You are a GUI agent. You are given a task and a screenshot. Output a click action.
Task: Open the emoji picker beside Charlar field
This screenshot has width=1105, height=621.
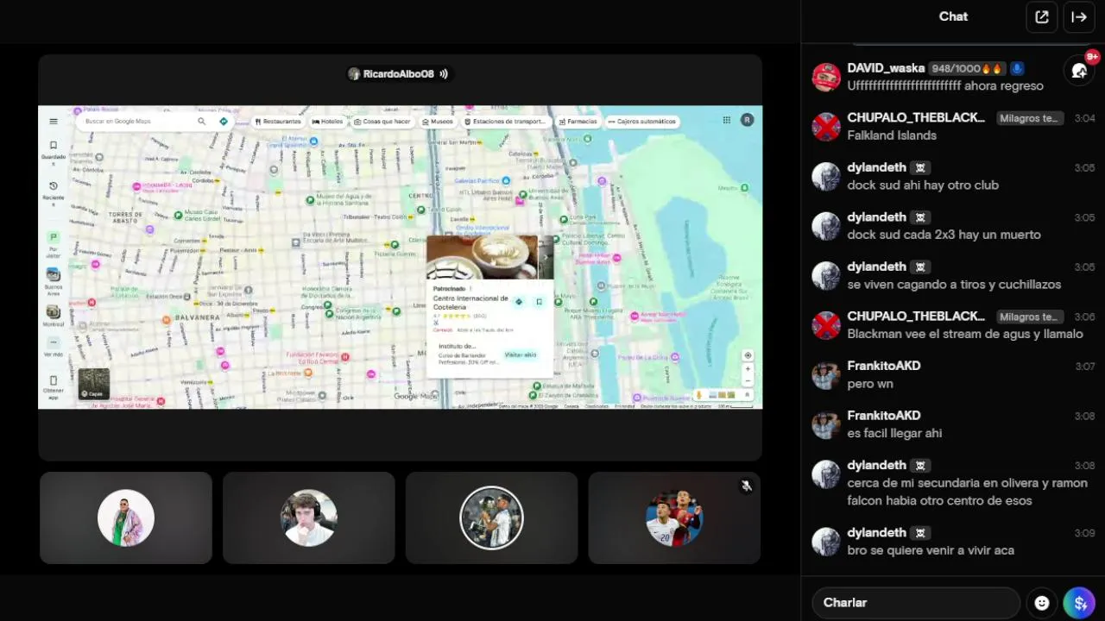[x=1042, y=603]
